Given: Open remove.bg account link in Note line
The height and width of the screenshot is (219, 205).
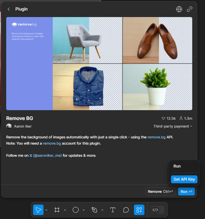Looking at the screenshot, I should (x=52, y=144).
